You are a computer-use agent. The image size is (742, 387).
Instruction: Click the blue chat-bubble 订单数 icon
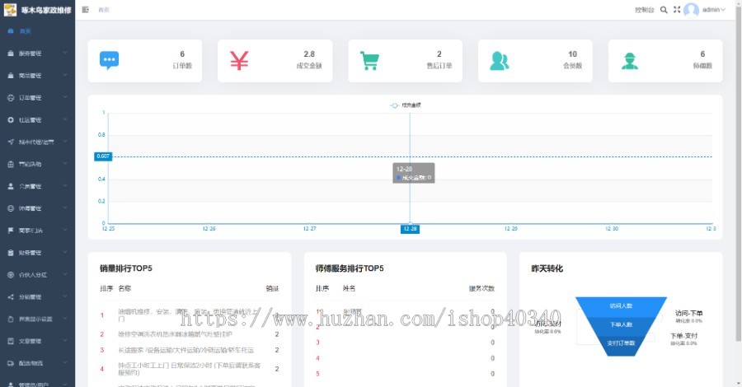click(110, 60)
